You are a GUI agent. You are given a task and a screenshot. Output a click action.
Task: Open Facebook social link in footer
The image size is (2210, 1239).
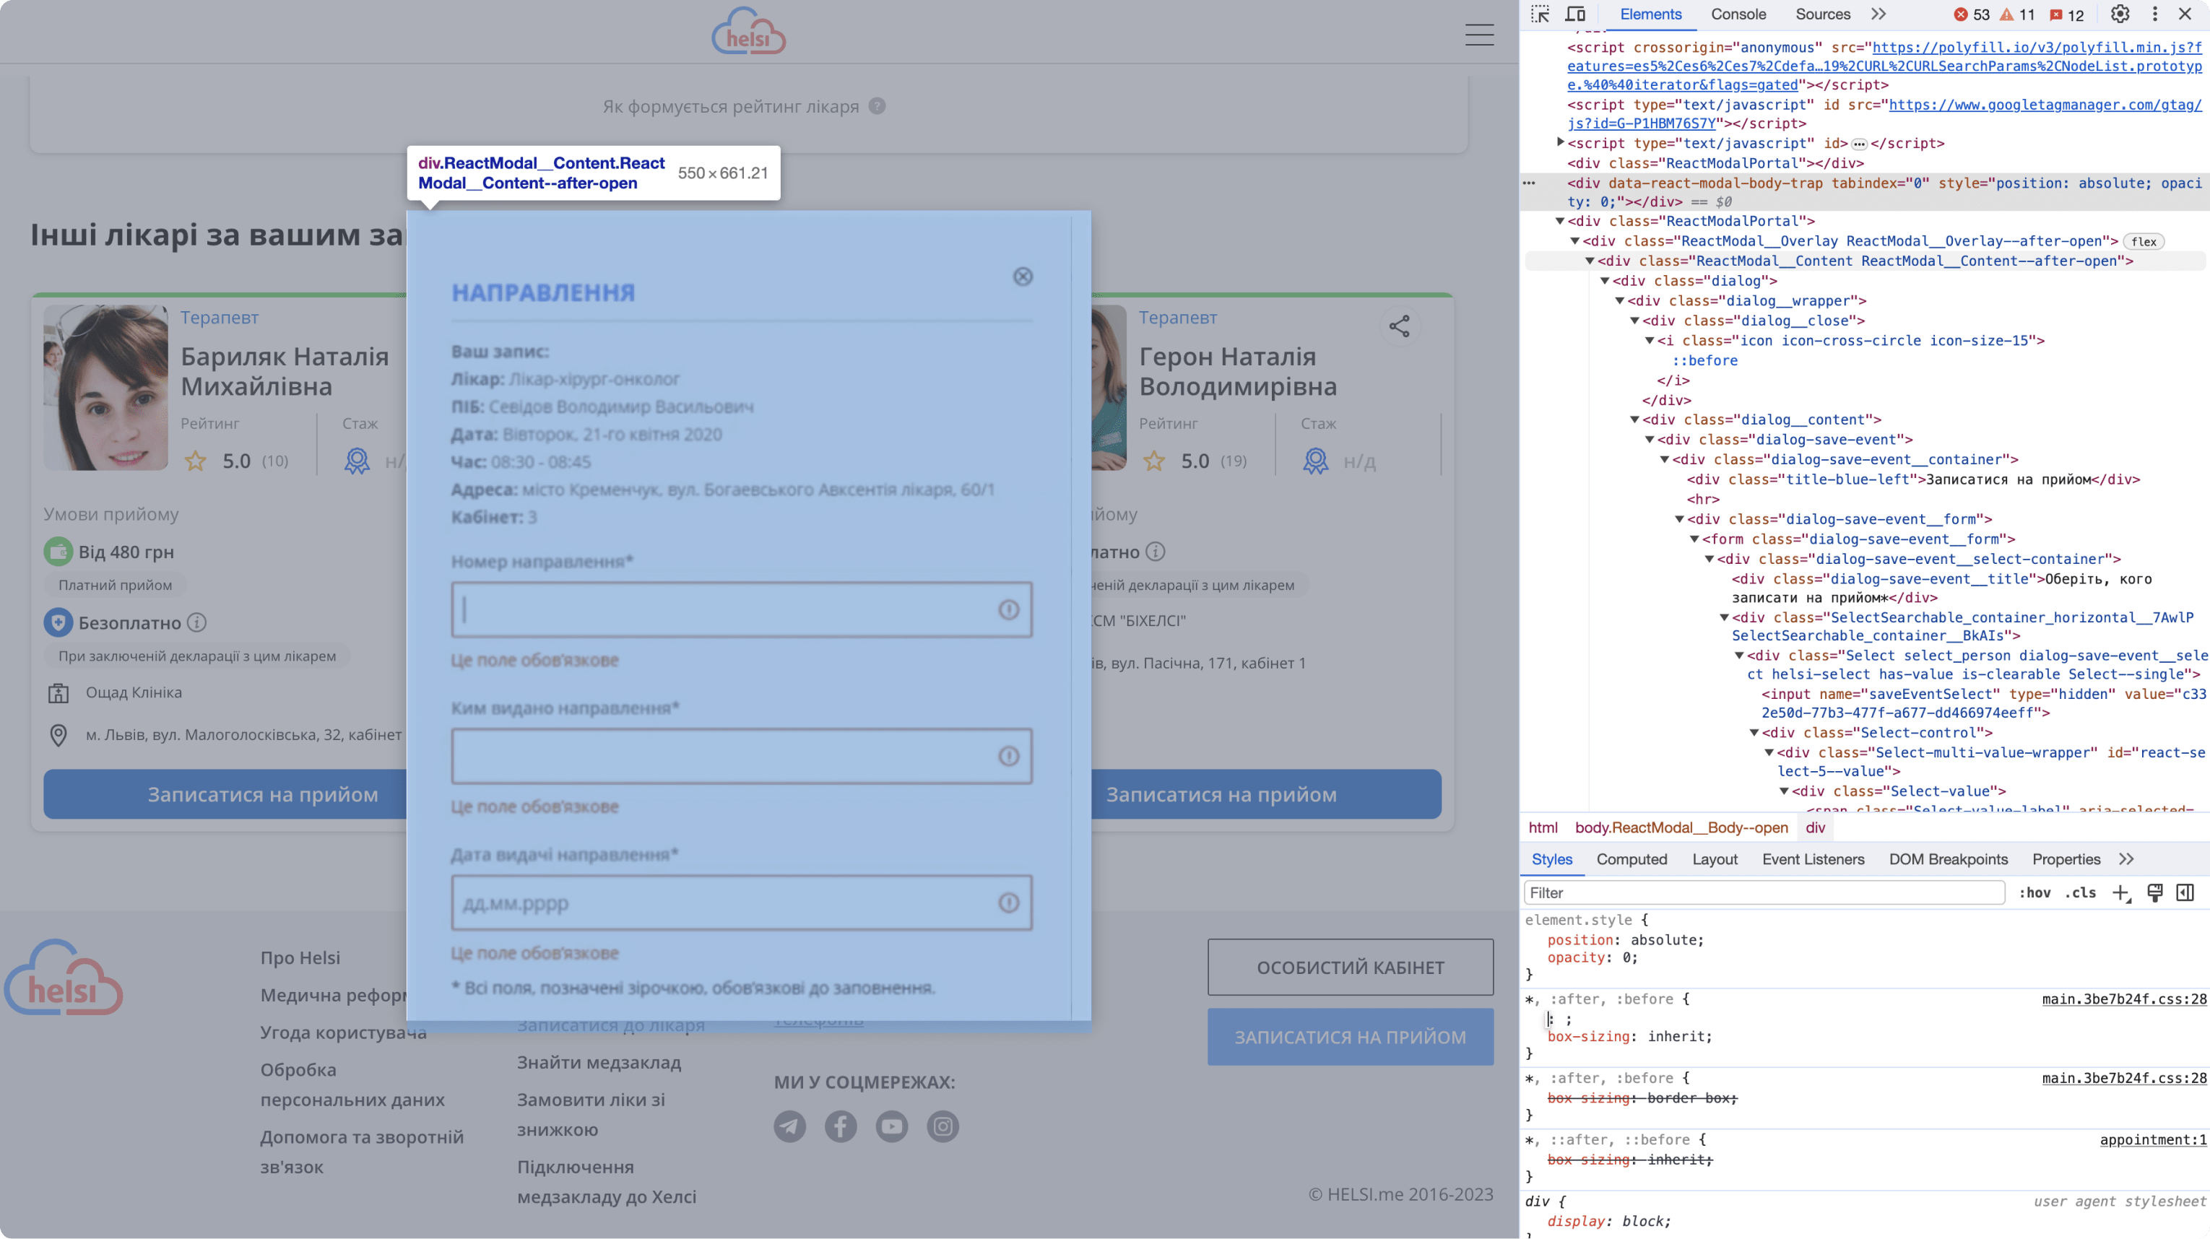click(x=841, y=1126)
